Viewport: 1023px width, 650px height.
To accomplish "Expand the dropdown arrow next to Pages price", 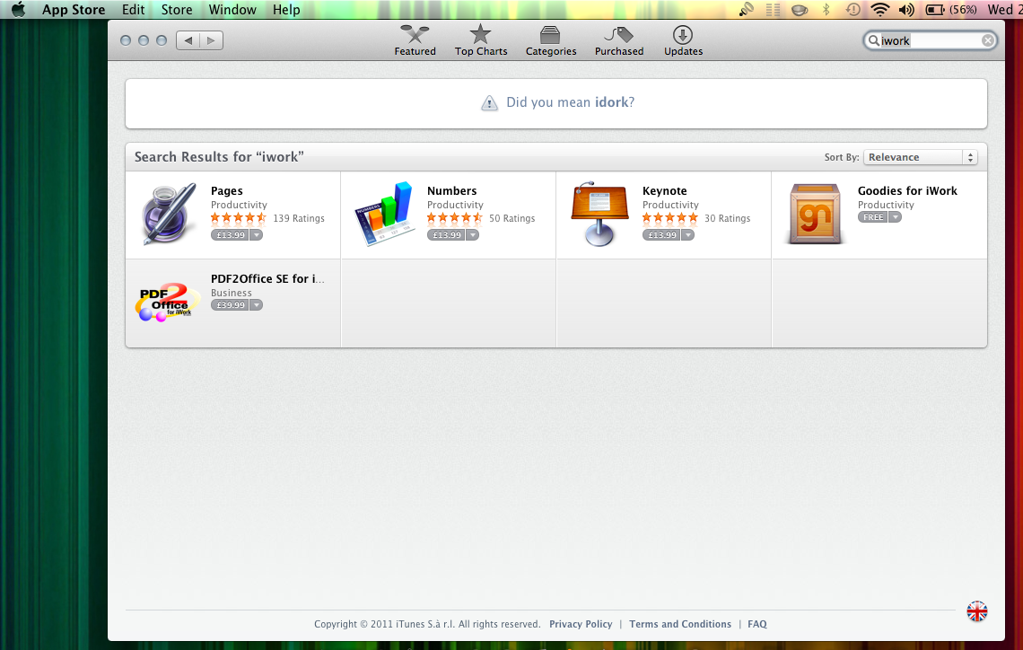I will [x=257, y=235].
